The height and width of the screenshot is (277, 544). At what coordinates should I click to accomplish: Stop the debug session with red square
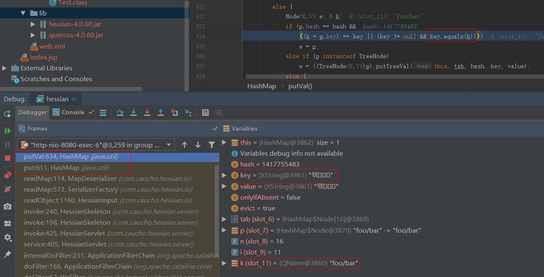point(8,158)
